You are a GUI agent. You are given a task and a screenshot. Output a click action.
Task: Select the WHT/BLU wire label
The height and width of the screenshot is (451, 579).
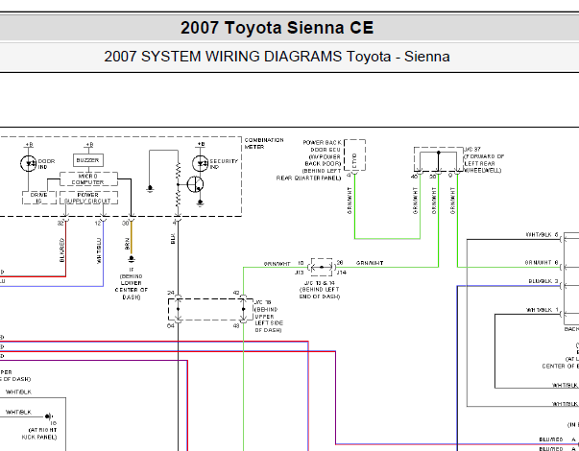(x=99, y=250)
